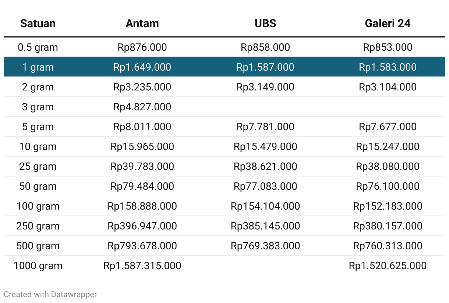Click Galeri 24 price Rp38.080.000
Image resolution: width=449 pixels, height=303 pixels.
coord(388,167)
